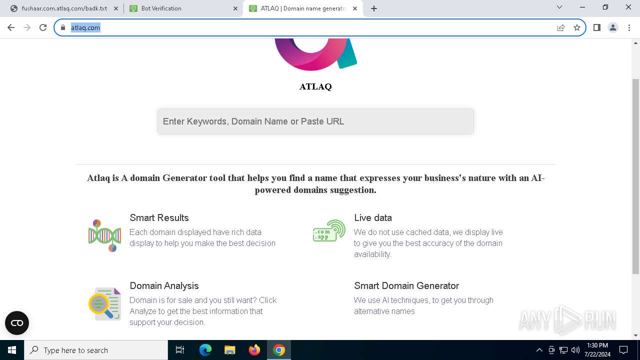Bookmark this tab with star icon

577,27
